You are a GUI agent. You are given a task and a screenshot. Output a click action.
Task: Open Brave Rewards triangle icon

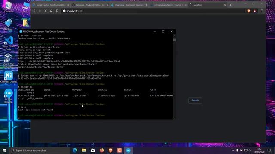(255, 11)
